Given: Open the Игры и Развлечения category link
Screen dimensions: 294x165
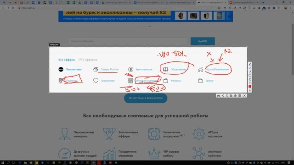Looking at the screenshot, I should click(x=217, y=69).
